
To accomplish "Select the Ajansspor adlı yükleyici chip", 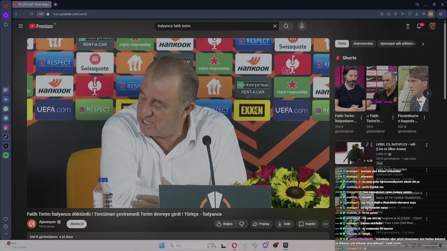I will (x=398, y=44).
